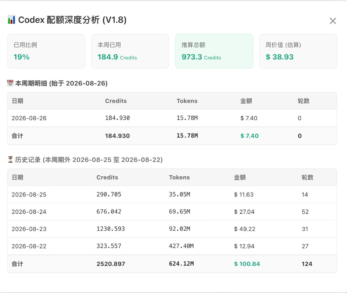Click the Tokens header in the current cycle table
The width and height of the screenshot is (347, 293).
(187, 101)
